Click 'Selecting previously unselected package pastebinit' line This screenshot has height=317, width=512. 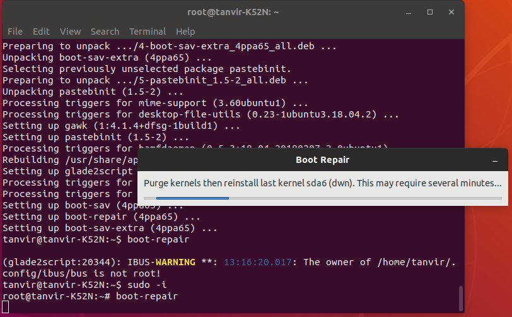tap(147, 69)
